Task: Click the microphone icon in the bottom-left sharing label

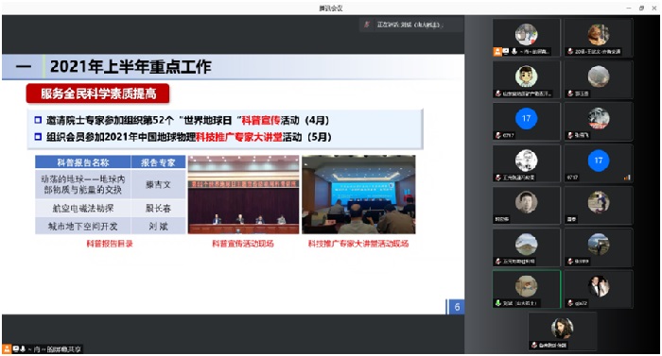Action: 23,348
